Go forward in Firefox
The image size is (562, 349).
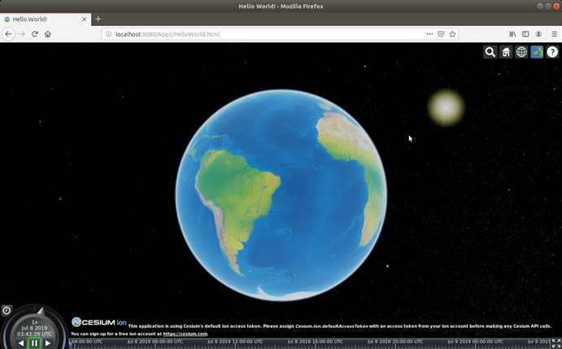coord(22,34)
